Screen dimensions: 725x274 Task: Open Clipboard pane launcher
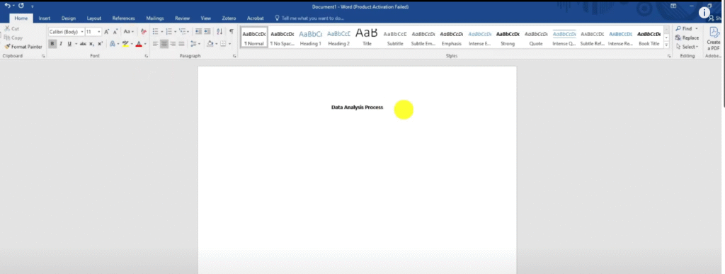[x=43, y=56]
